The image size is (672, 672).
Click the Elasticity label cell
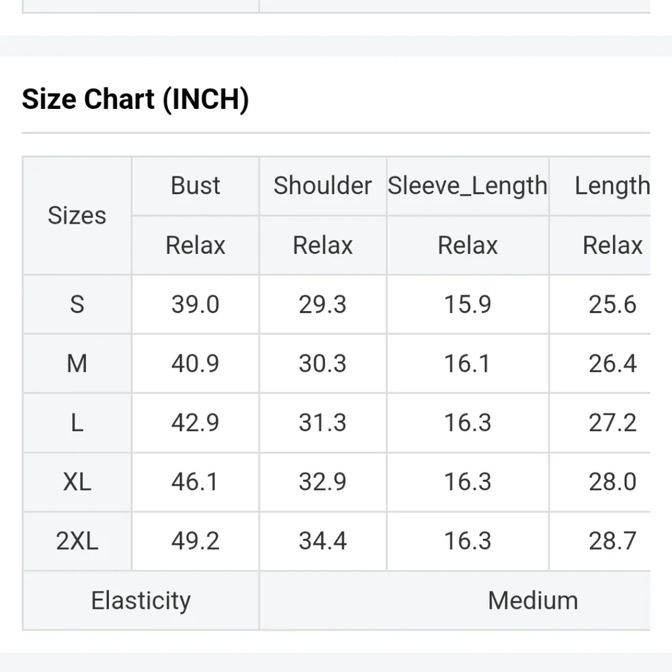tap(140, 600)
